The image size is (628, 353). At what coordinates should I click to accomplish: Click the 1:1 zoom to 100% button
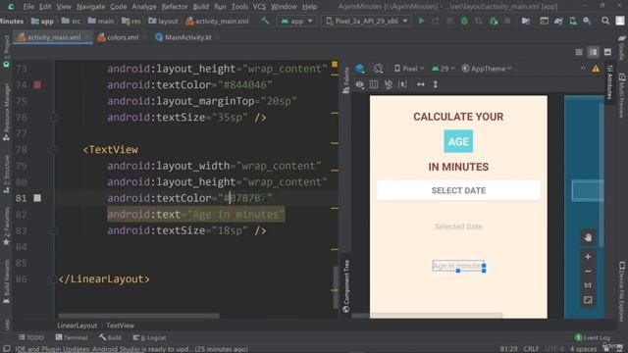click(588, 285)
